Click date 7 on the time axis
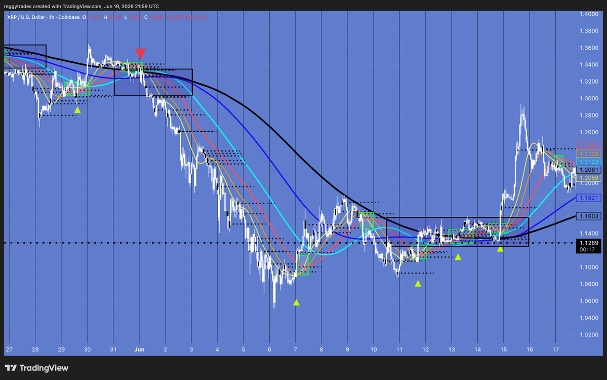 tap(295, 350)
